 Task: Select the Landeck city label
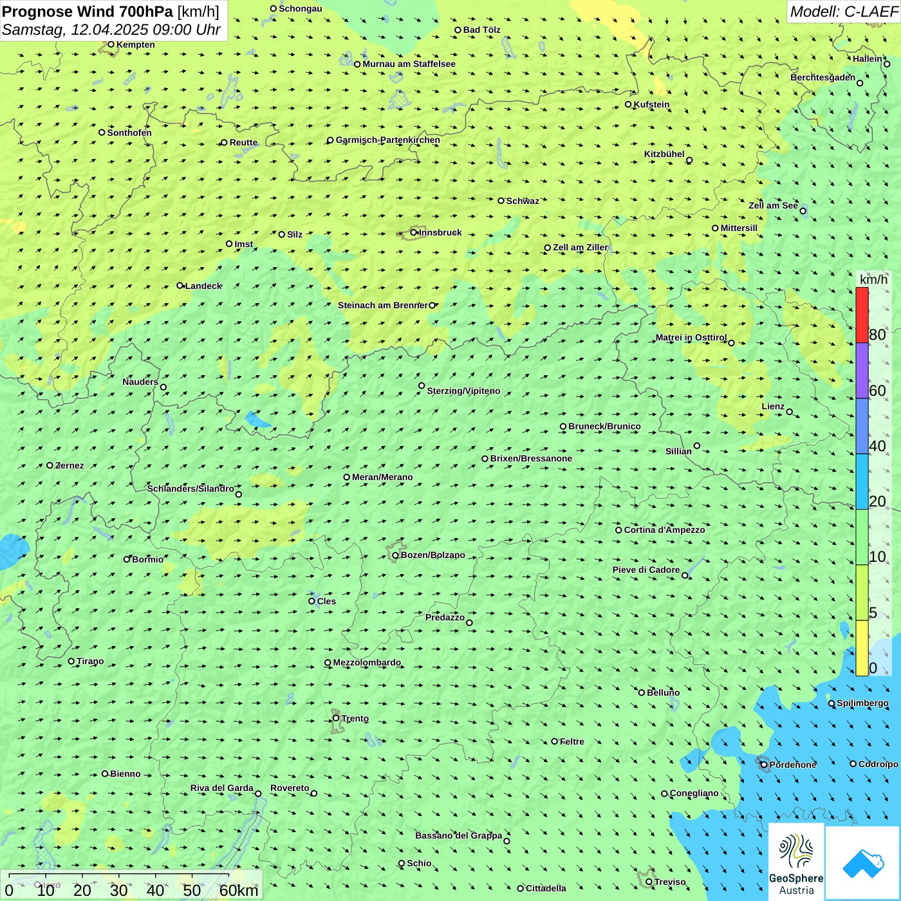(x=203, y=286)
